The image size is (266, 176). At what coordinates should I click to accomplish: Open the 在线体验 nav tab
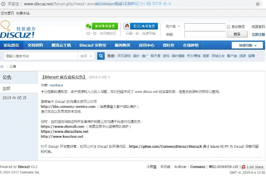pos(191,45)
